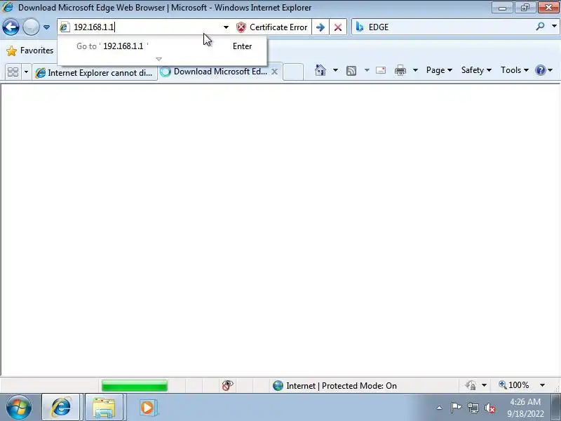This screenshot has height=421, width=561.
Task: Click the Go arrow button
Action: pyautogui.click(x=320, y=27)
